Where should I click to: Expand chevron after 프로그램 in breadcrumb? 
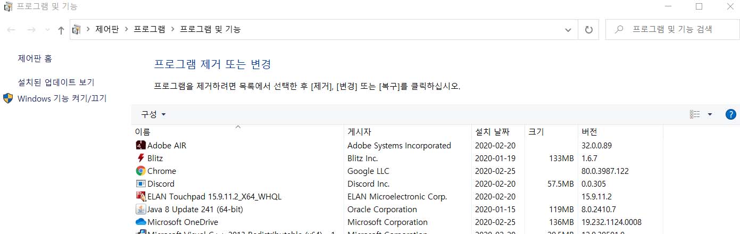(173, 30)
